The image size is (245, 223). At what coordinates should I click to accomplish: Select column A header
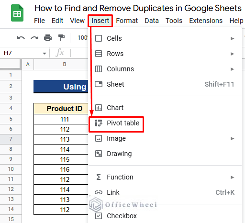tap(28, 64)
